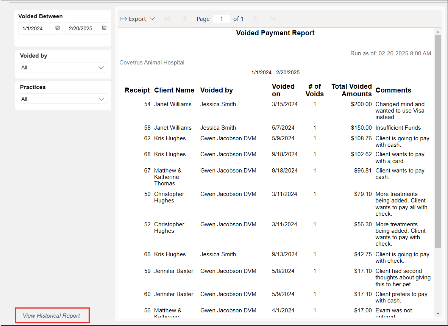Click the Voided by column header in report
The width and height of the screenshot is (448, 326).
[217, 90]
